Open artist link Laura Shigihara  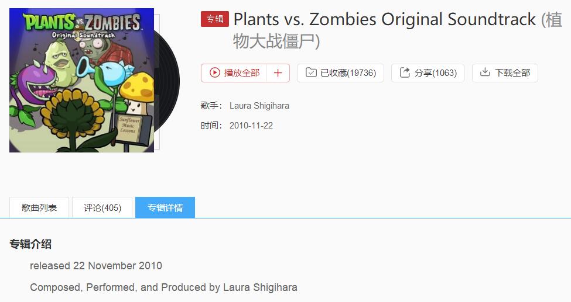(259, 106)
